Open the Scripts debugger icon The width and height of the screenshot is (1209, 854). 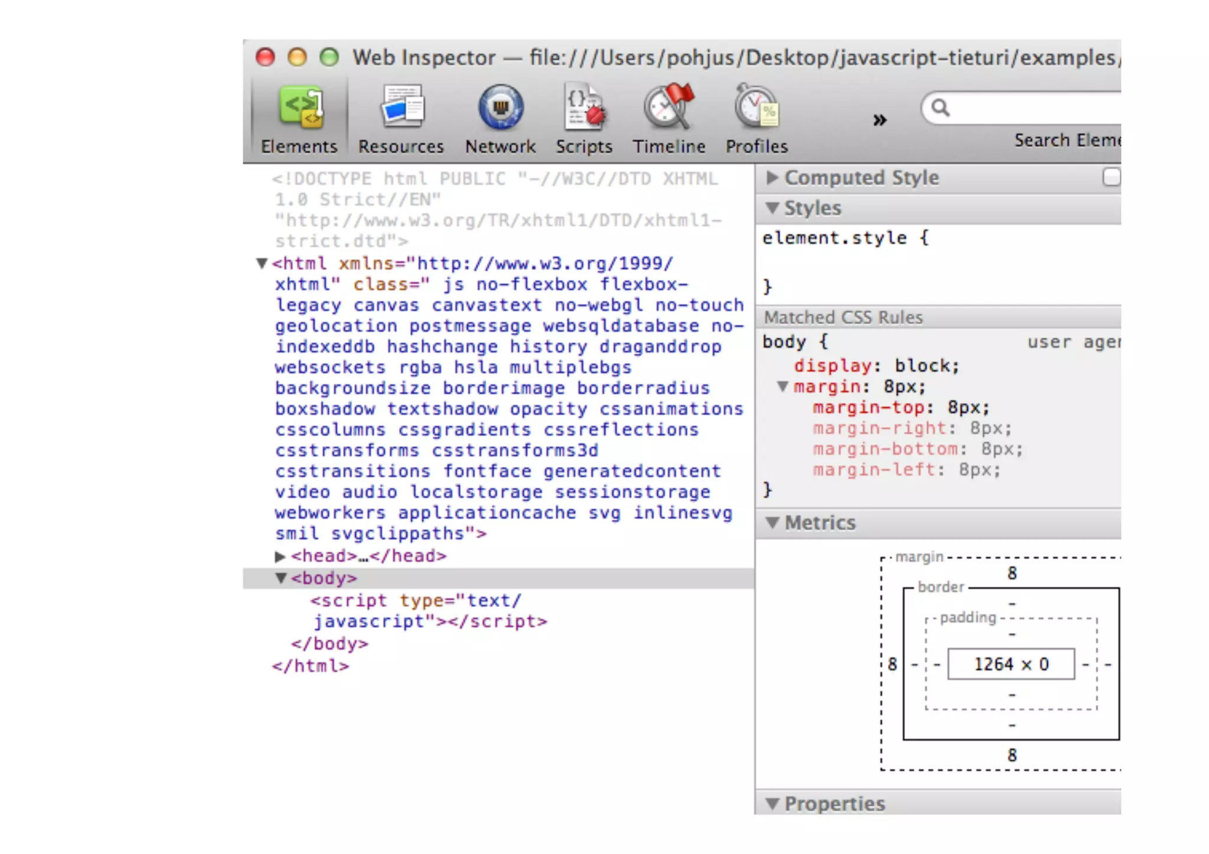click(584, 108)
